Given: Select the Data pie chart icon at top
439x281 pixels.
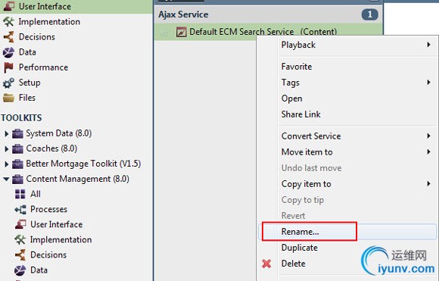Looking at the screenshot, I should (8, 52).
